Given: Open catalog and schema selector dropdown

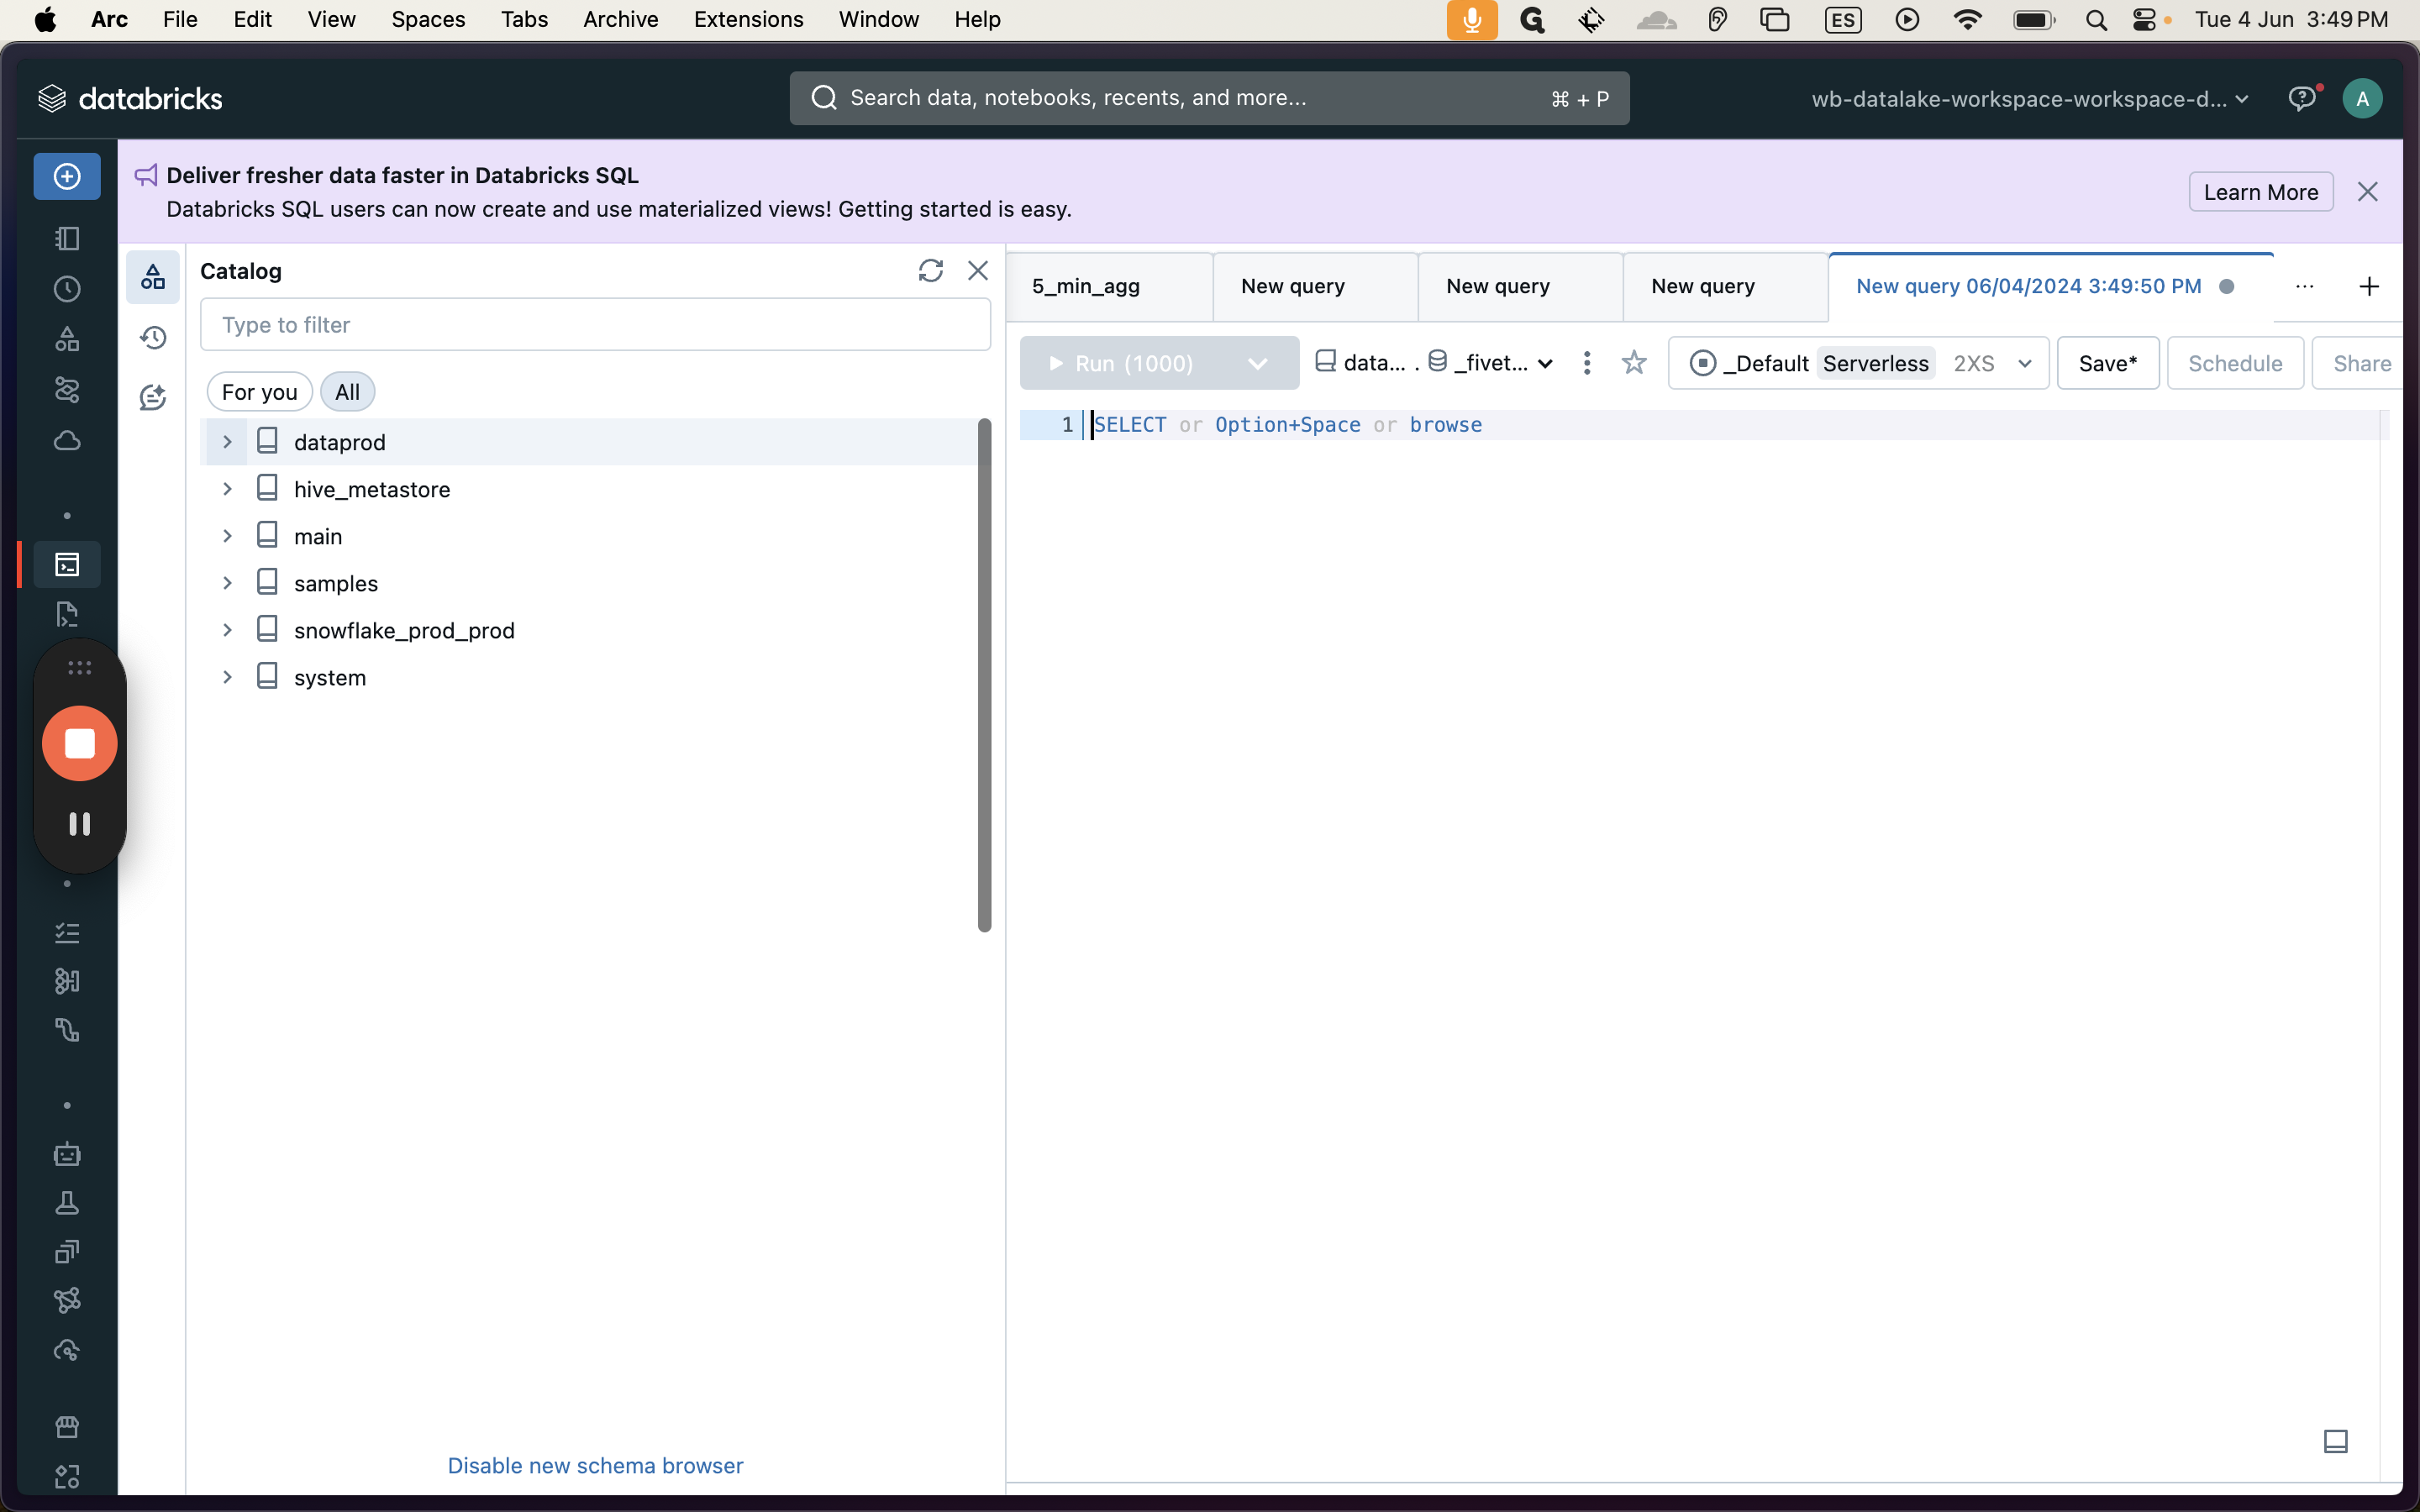Looking at the screenshot, I should (1433, 363).
